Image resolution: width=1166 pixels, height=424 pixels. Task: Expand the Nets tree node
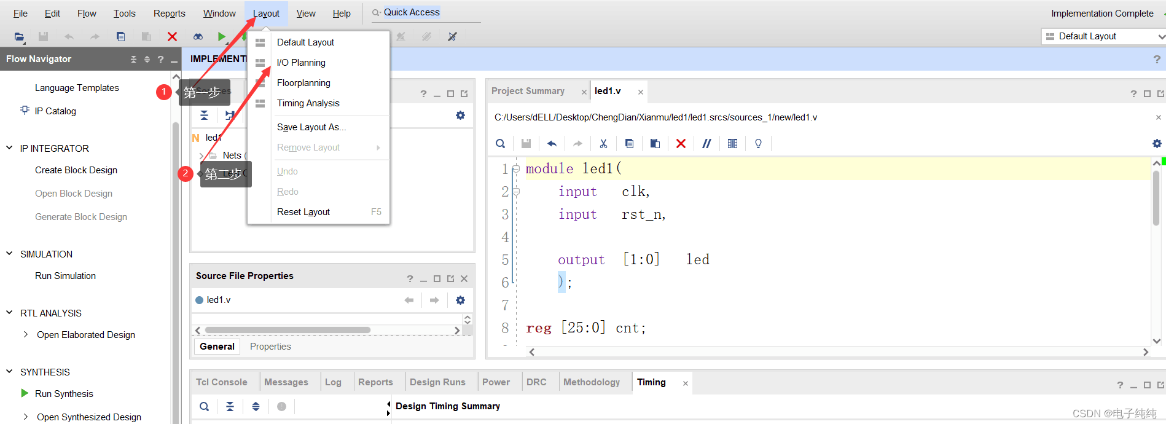click(202, 155)
